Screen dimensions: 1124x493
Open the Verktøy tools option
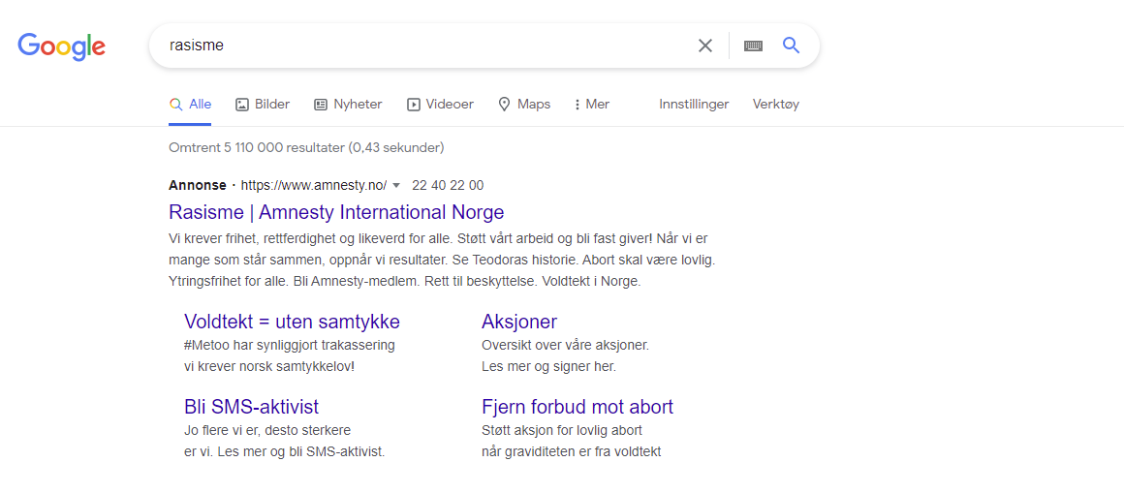pos(775,105)
